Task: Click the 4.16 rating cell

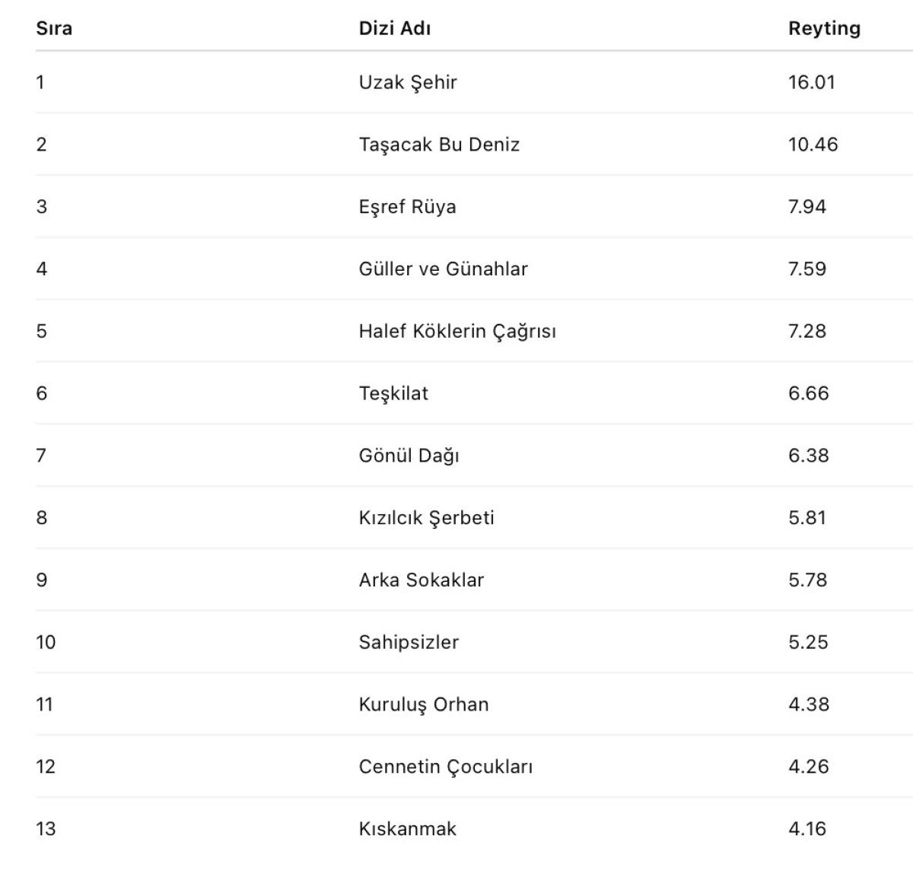Action: point(806,829)
